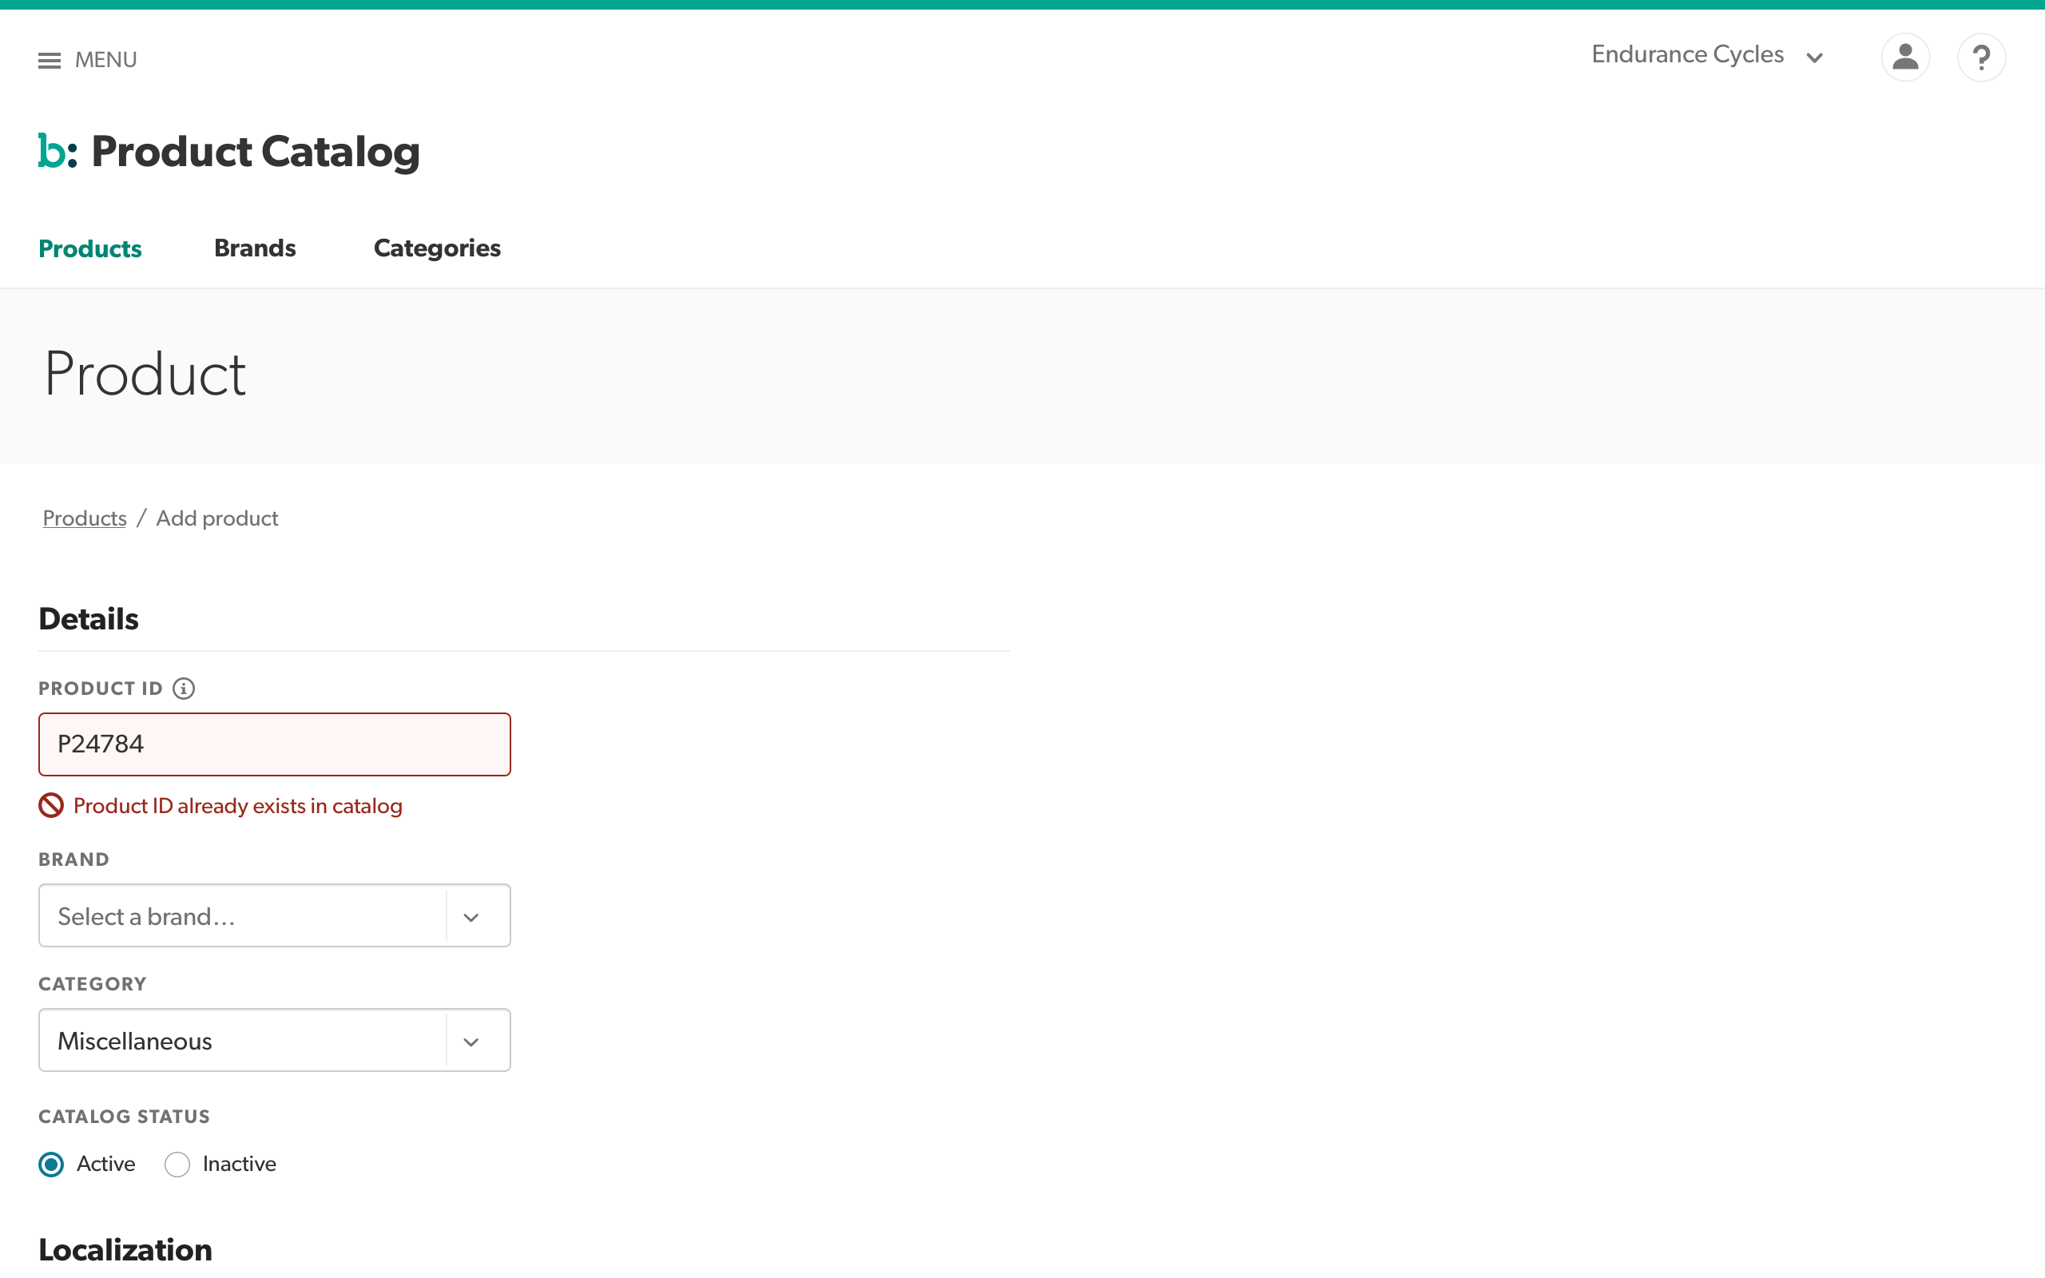Click the PRODUCT ID field label

coord(101,688)
